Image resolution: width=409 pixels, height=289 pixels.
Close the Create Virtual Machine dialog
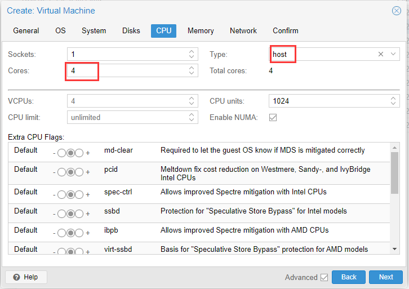pyautogui.click(x=396, y=11)
